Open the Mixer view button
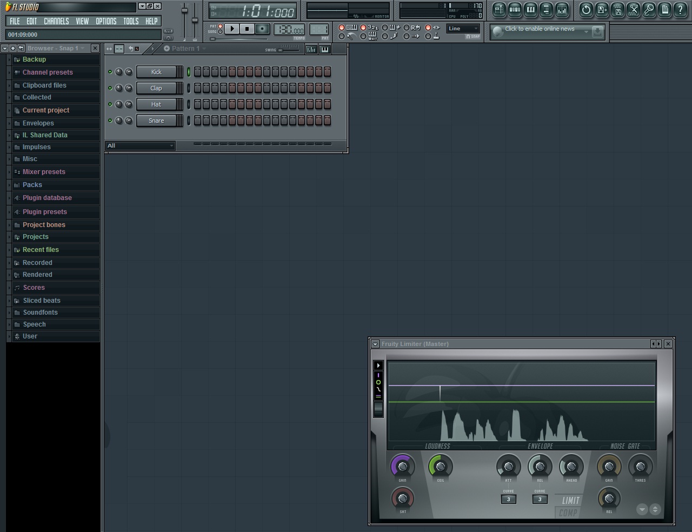692x532 pixels. click(562, 9)
